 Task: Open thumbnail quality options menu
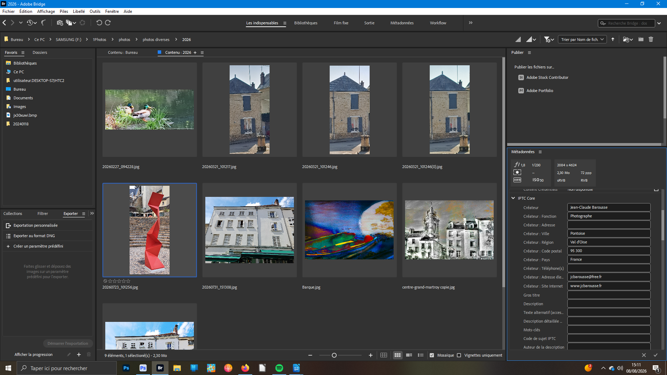click(x=531, y=40)
